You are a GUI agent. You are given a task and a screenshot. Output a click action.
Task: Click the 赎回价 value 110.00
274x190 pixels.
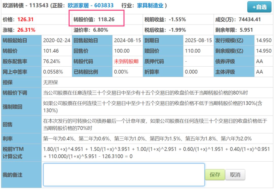point(193,51)
